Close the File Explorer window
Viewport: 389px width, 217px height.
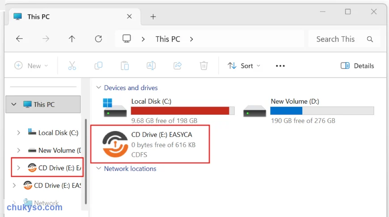point(374,12)
